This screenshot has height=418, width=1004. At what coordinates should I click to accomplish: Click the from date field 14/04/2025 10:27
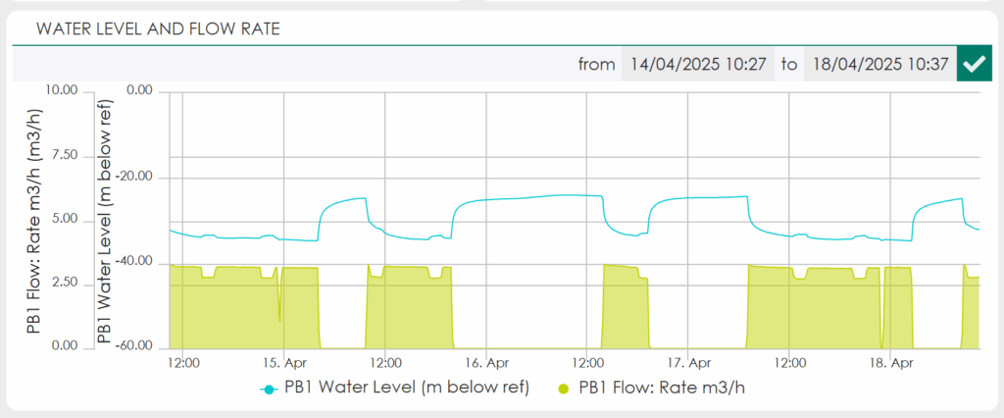click(698, 64)
